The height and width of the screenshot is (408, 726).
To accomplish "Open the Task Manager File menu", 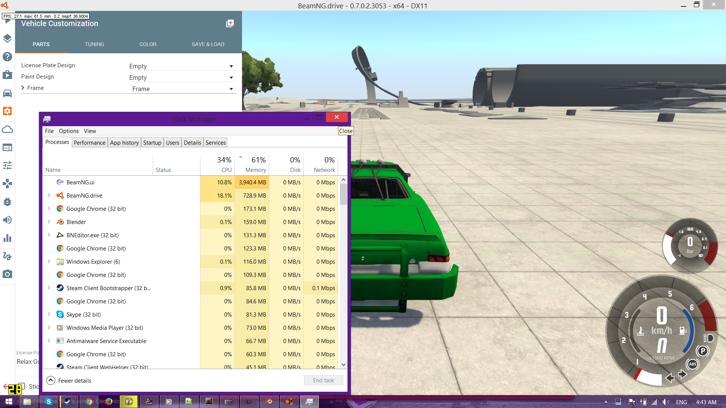I will pyautogui.click(x=49, y=131).
